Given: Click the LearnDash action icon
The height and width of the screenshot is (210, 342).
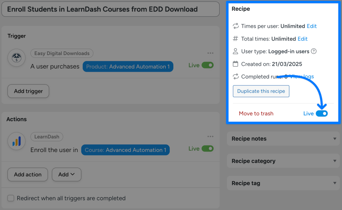Looking at the screenshot, I should [16, 141].
